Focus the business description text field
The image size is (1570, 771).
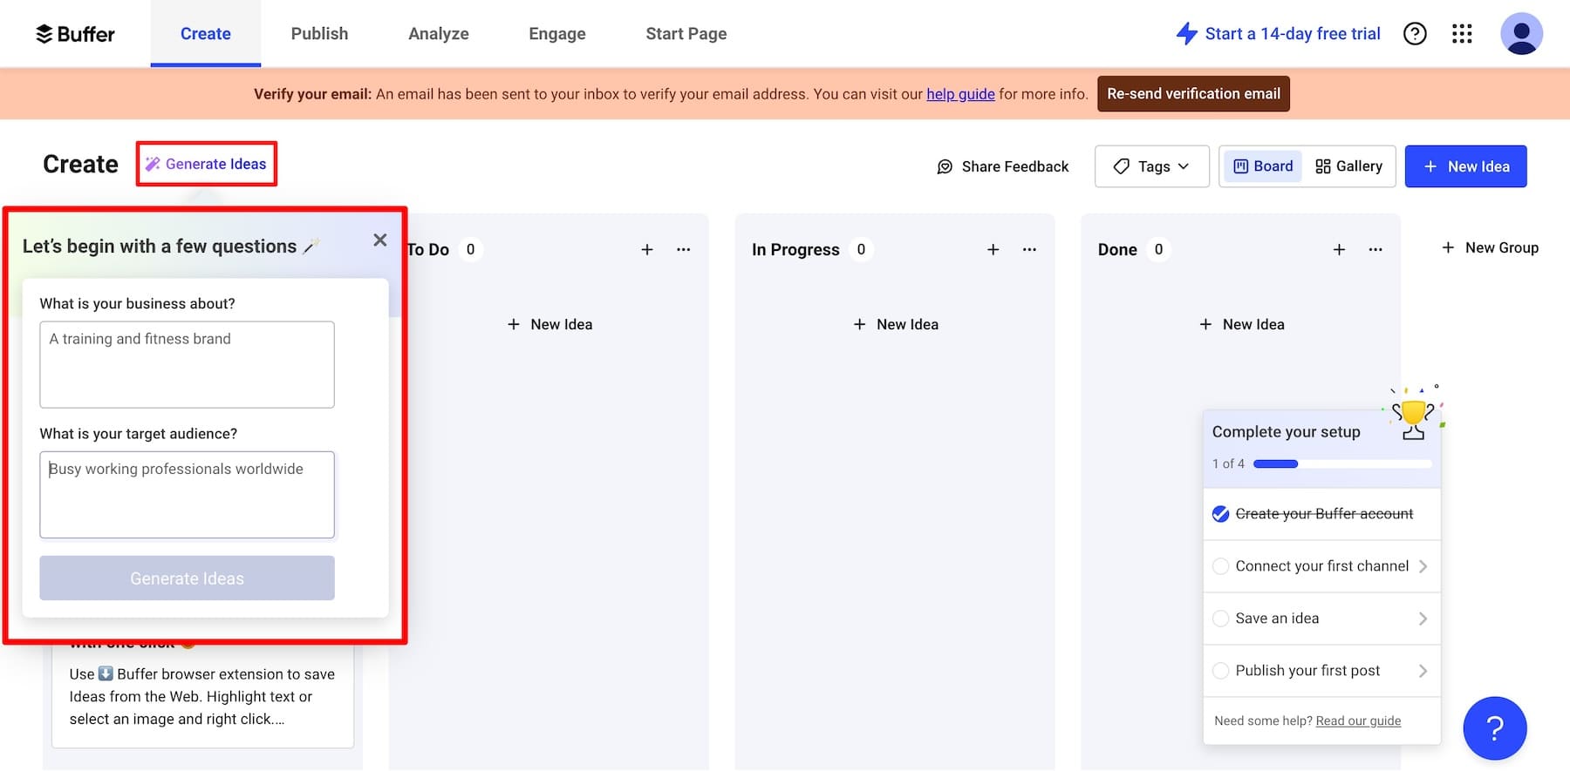coord(187,365)
